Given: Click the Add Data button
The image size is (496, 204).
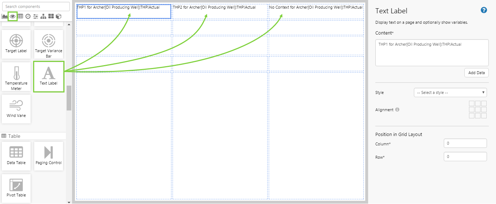Looking at the screenshot, I should pyautogui.click(x=476, y=73).
